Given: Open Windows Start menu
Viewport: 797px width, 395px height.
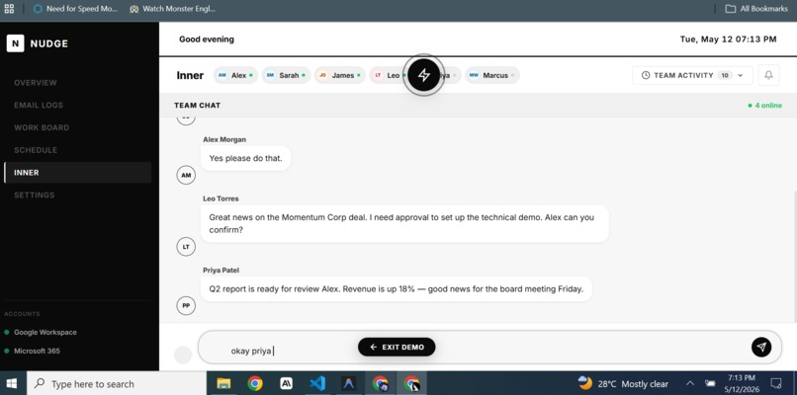Looking at the screenshot, I should click(12, 383).
